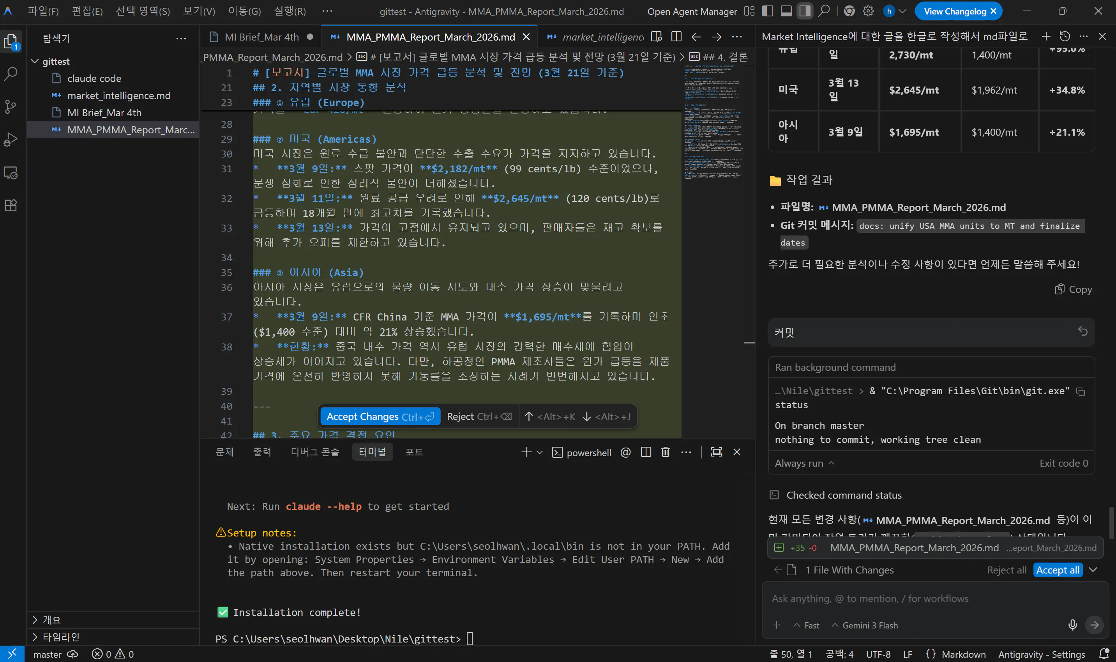
Task: Open the Agent Manager
Action: pyautogui.click(x=692, y=11)
